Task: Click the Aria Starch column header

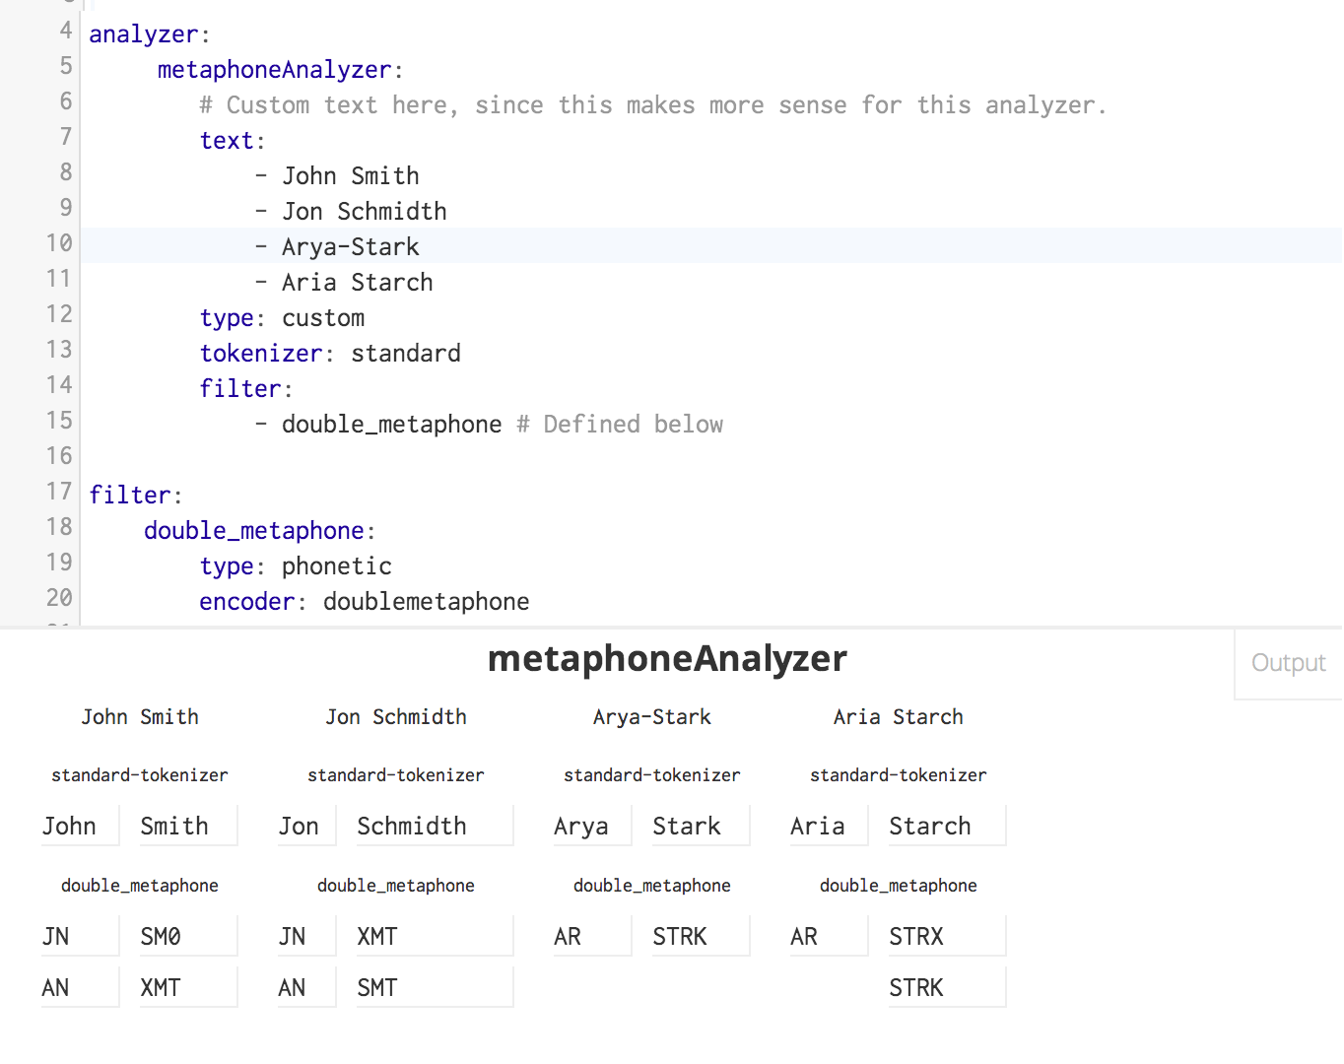Action: [x=898, y=716]
